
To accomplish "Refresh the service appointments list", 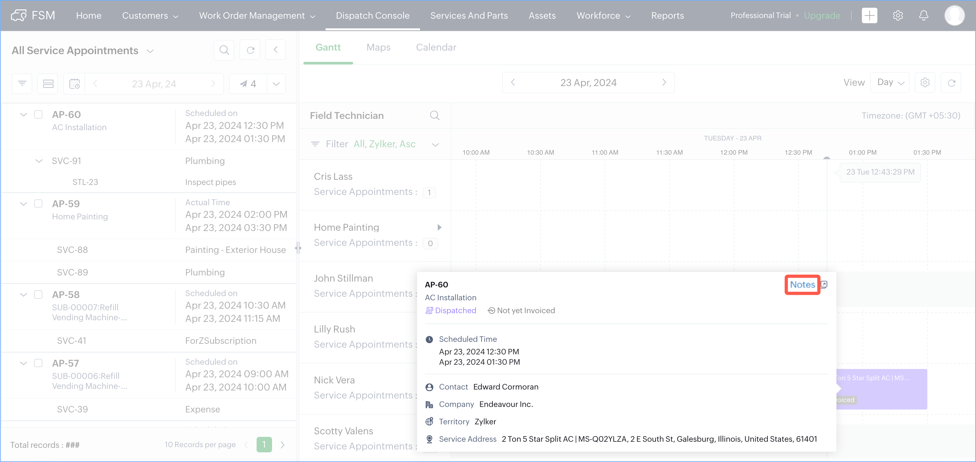I will [x=250, y=50].
